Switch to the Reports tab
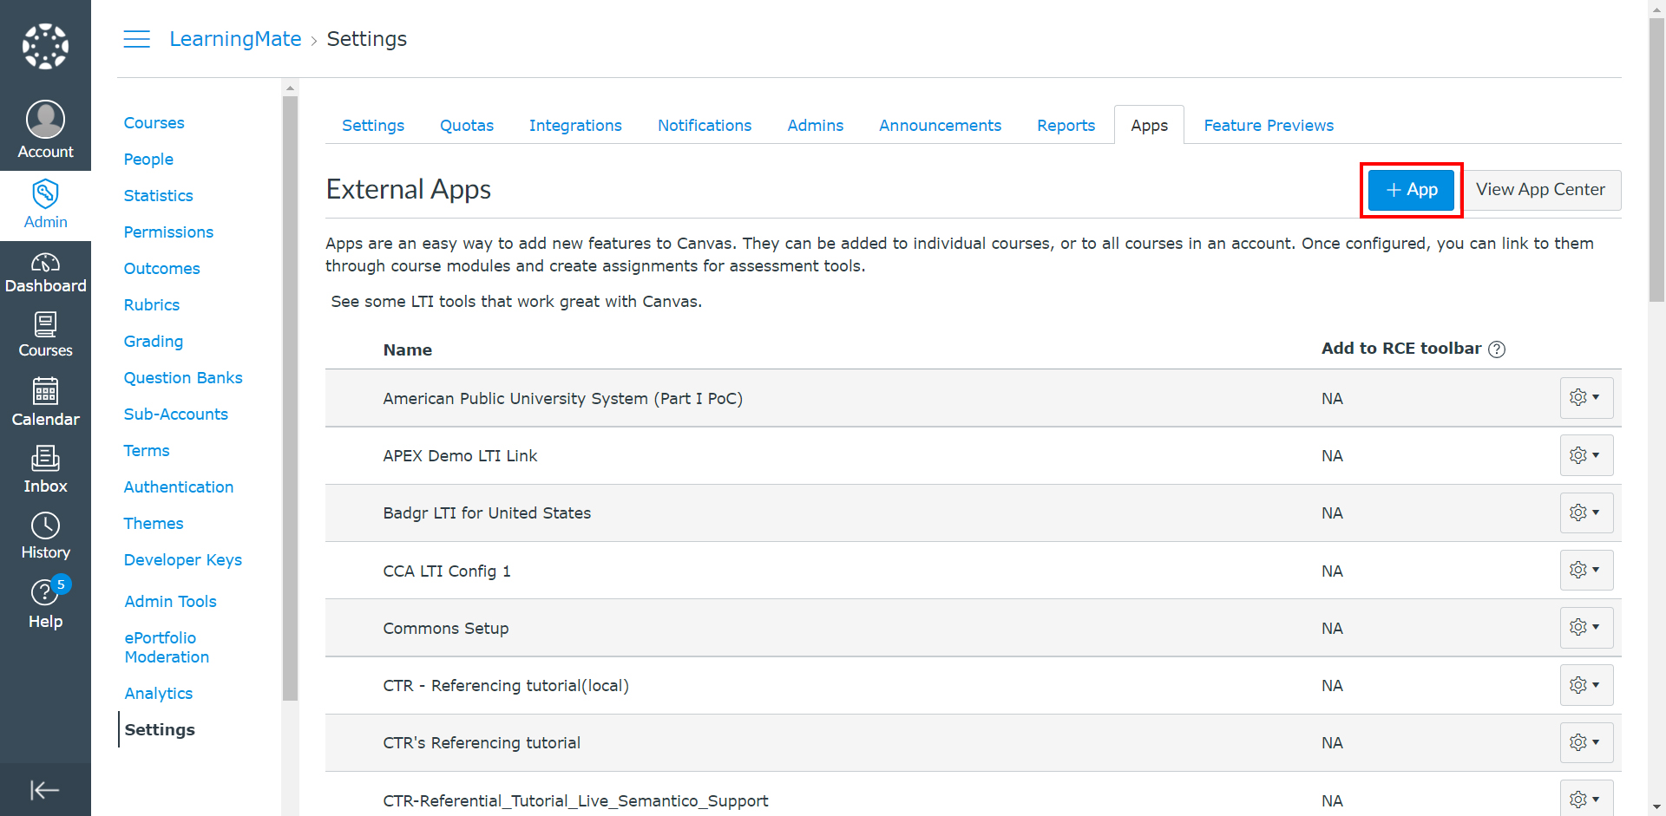The height and width of the screenshot is (816, 1666). [1066, 126]
